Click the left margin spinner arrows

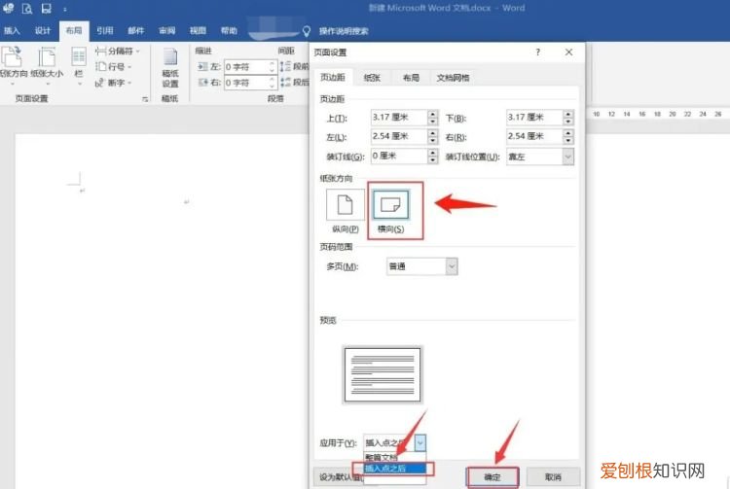(432, 136)
